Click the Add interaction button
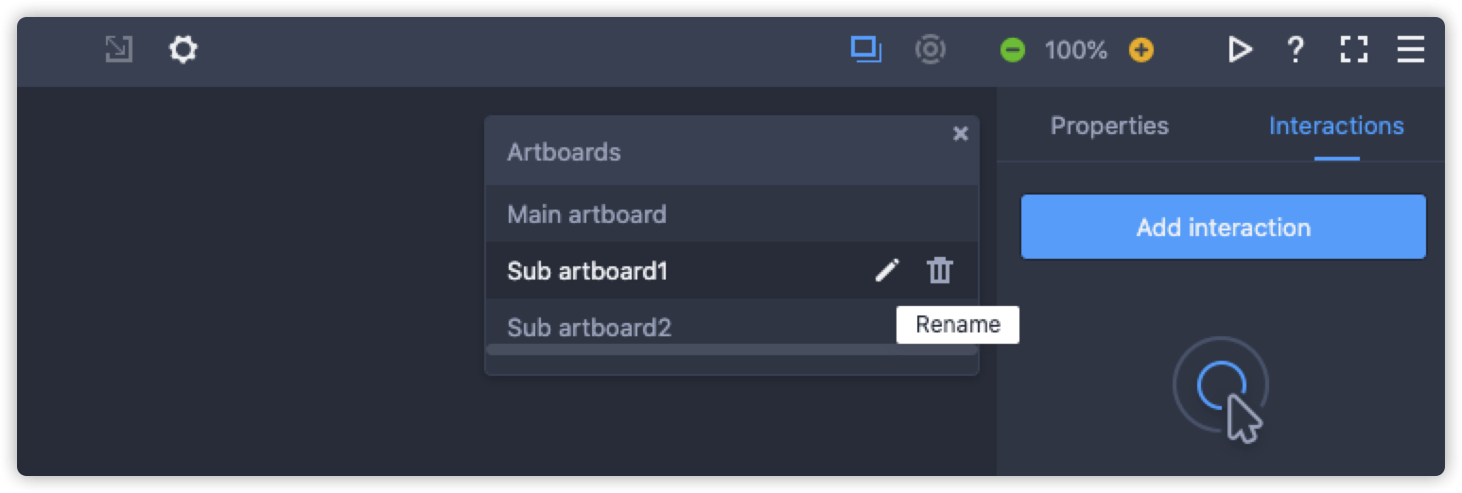The image size is (1462, 493). pyautogui.click(x=1223, y=227)
